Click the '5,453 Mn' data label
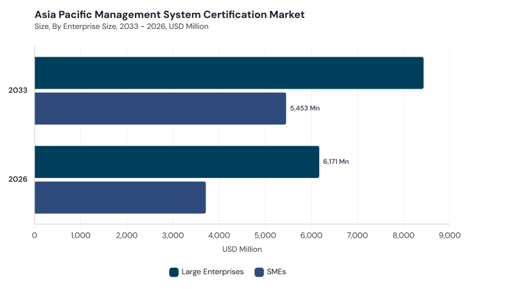Image resolution: width=514 pixels, height=289 pixels. (305, 108)
